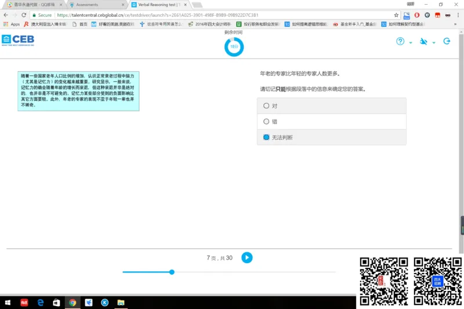Expand bookmarks overflow chevron
The image size is (464, 309).
pyautogui.click(x=455, y=24)
